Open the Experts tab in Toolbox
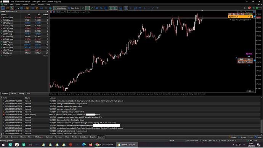 (93, 137)
